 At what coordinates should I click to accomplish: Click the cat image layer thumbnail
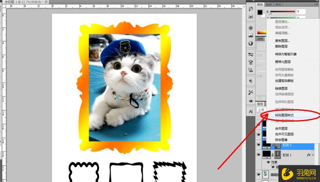[x=265, y=175]
